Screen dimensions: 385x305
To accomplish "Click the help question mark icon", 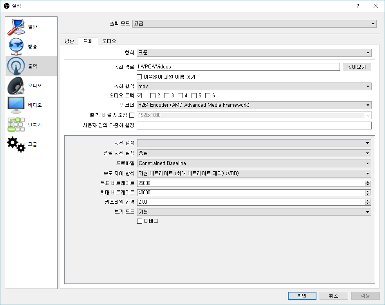I will point(358,6).
